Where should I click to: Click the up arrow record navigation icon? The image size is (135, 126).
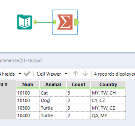[x=76, y=74]
